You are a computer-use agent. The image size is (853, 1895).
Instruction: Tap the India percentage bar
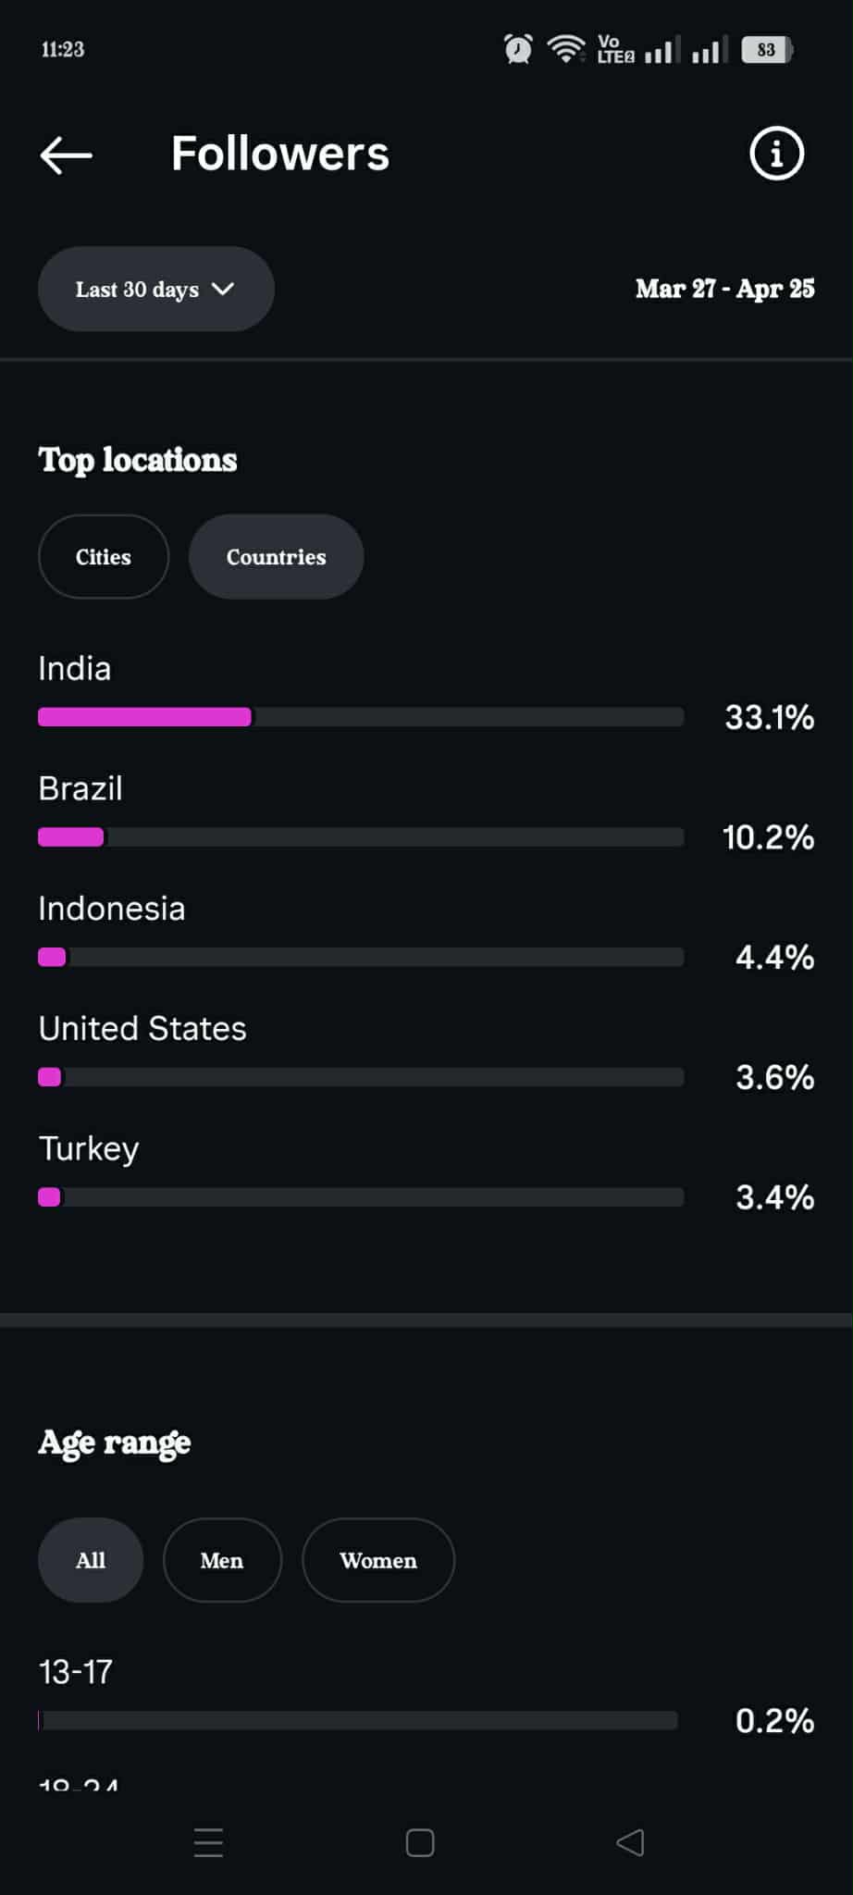[x=361, y=717]
